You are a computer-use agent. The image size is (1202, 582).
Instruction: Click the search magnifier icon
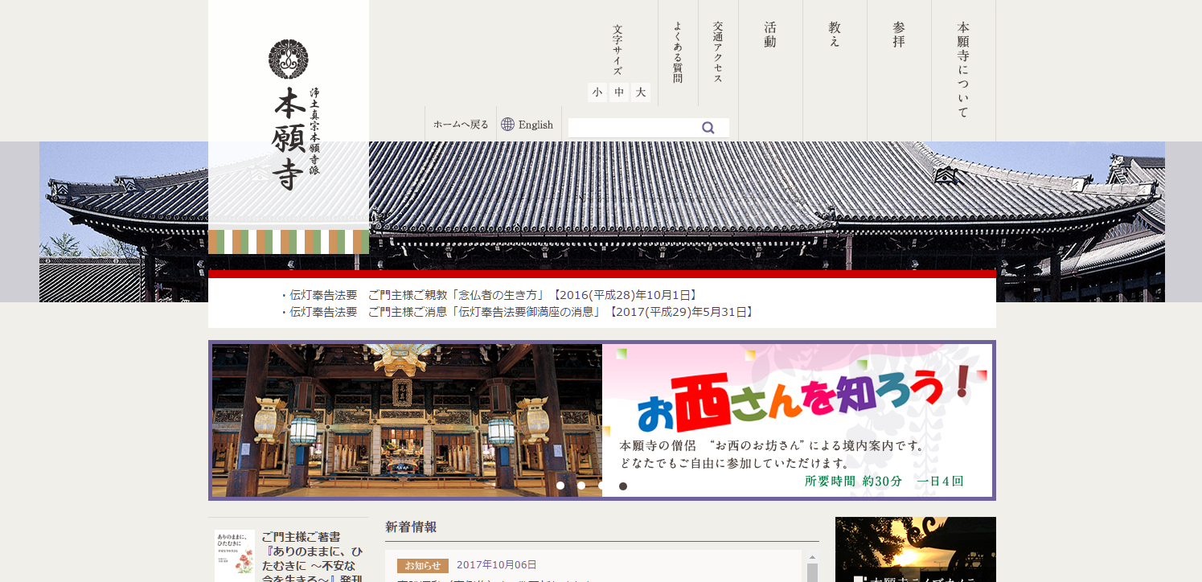click(x=708, y=127)
